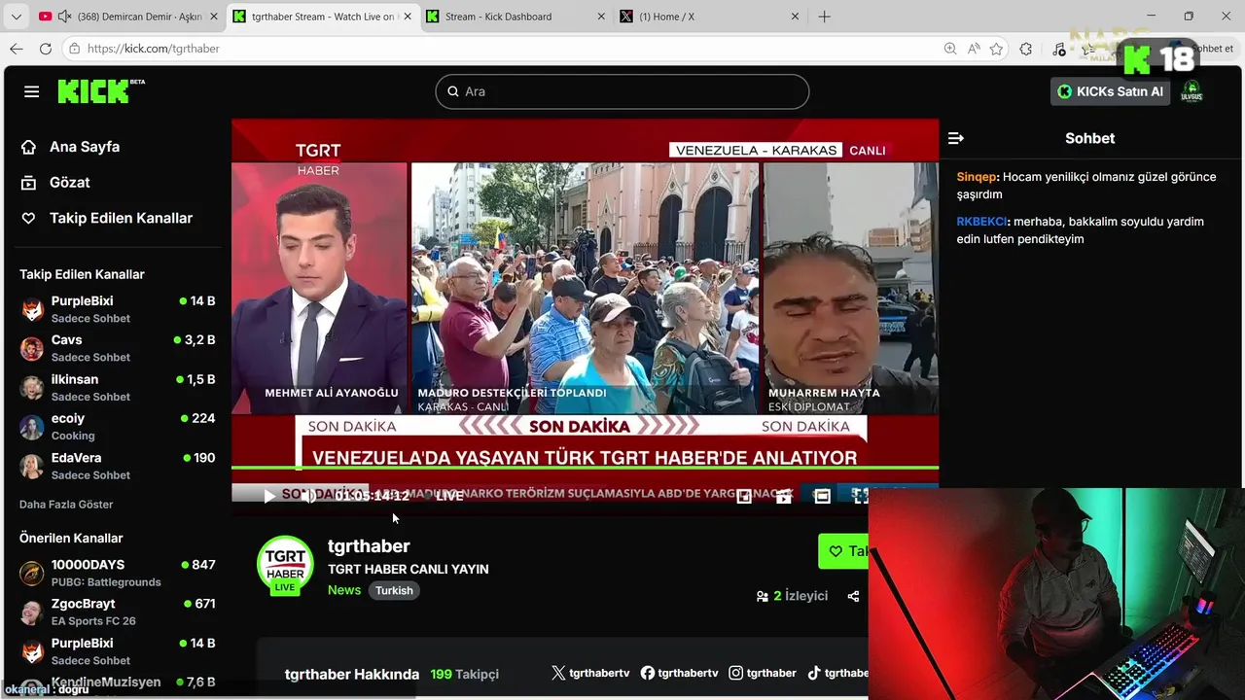The height and width of the screenshot is (700, 1245).
Task: Click the zoom magnifier icon in address bar
Action: pos(950,49)
